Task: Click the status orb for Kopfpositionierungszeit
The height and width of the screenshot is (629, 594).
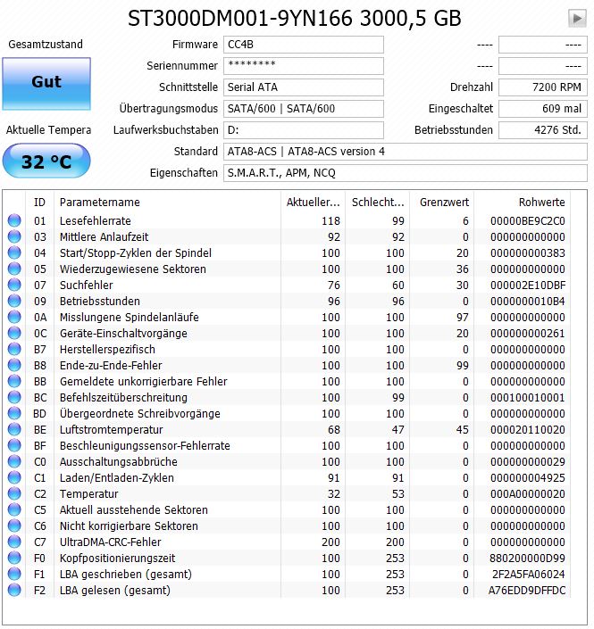Action: pos(14,558)
